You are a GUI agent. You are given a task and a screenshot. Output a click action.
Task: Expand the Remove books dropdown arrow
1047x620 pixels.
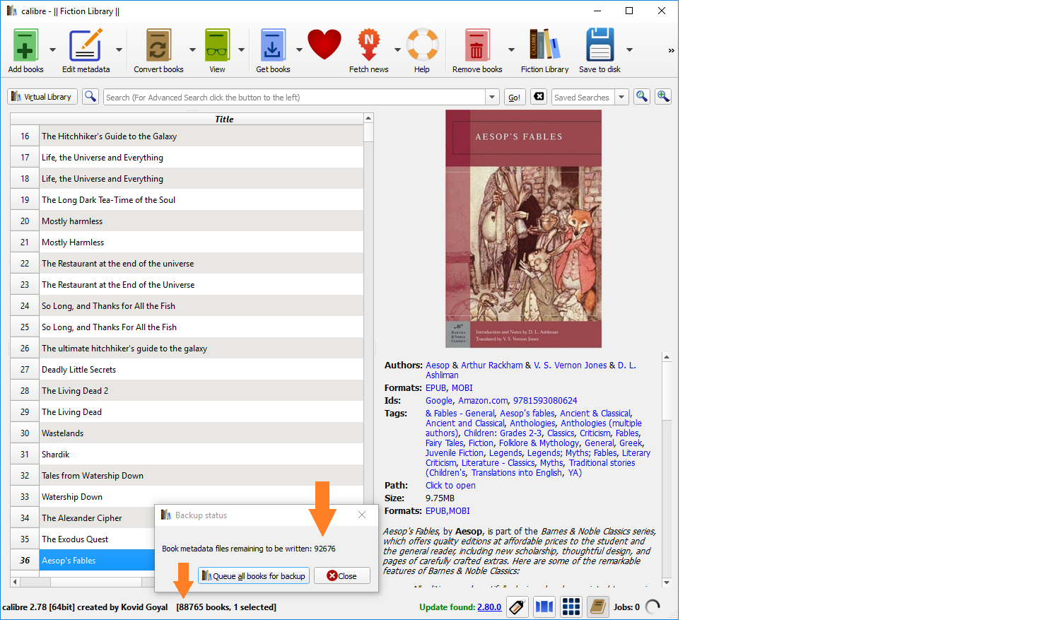[x=511, y=50]
